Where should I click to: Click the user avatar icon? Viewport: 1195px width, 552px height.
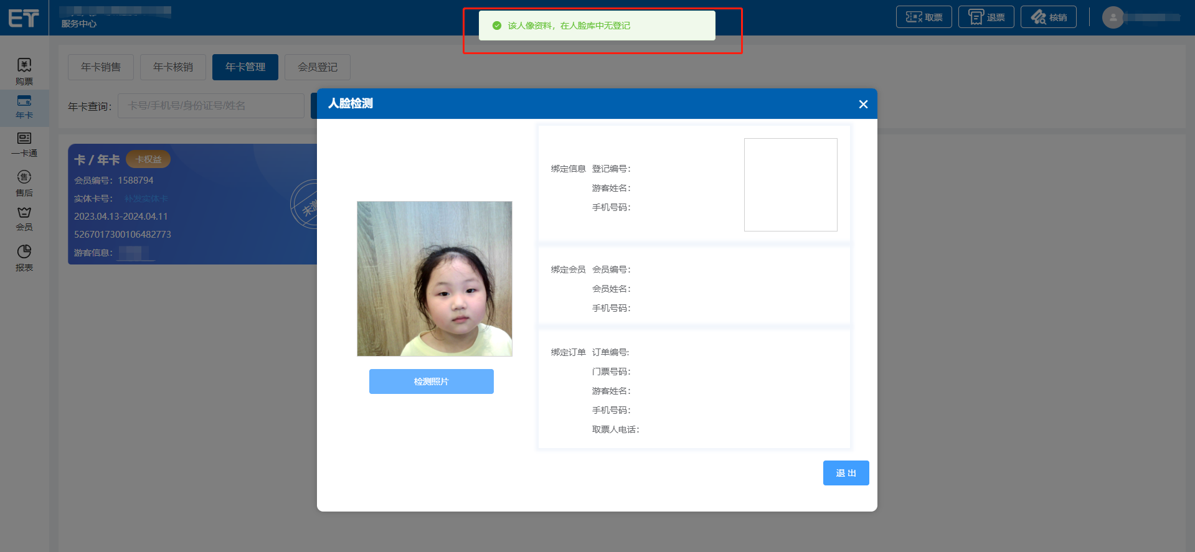[x=1113, y=17]
